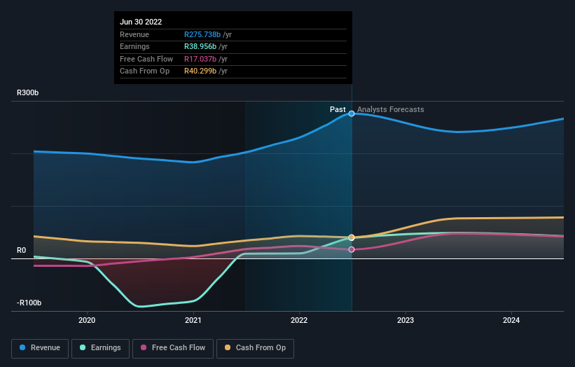Toggle the Cash From Op legend button
Viewport: 575px width, 367px height.
click(x=255, y=348)
